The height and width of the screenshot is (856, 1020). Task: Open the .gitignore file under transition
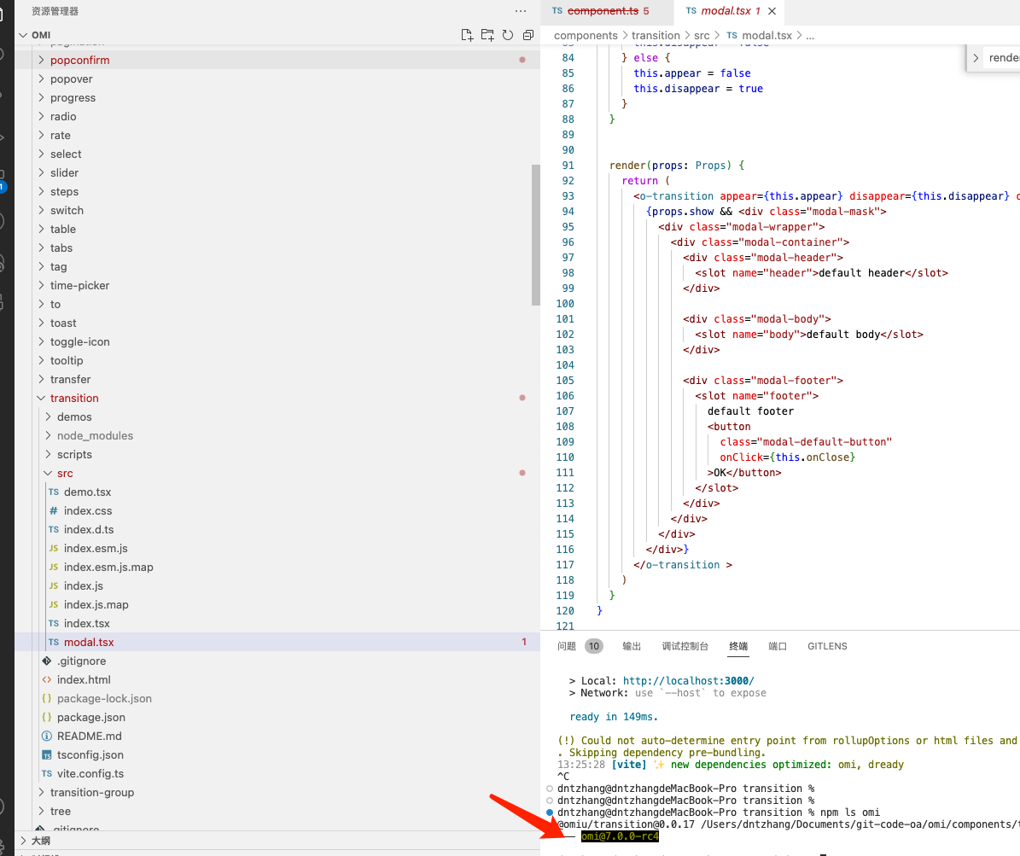[81, 661]
